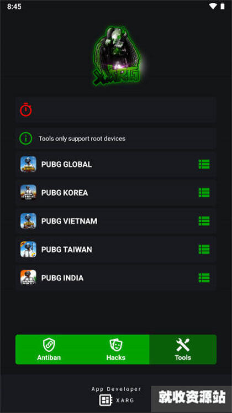Select the PUBG VIETNAM label

pos(69,221)
